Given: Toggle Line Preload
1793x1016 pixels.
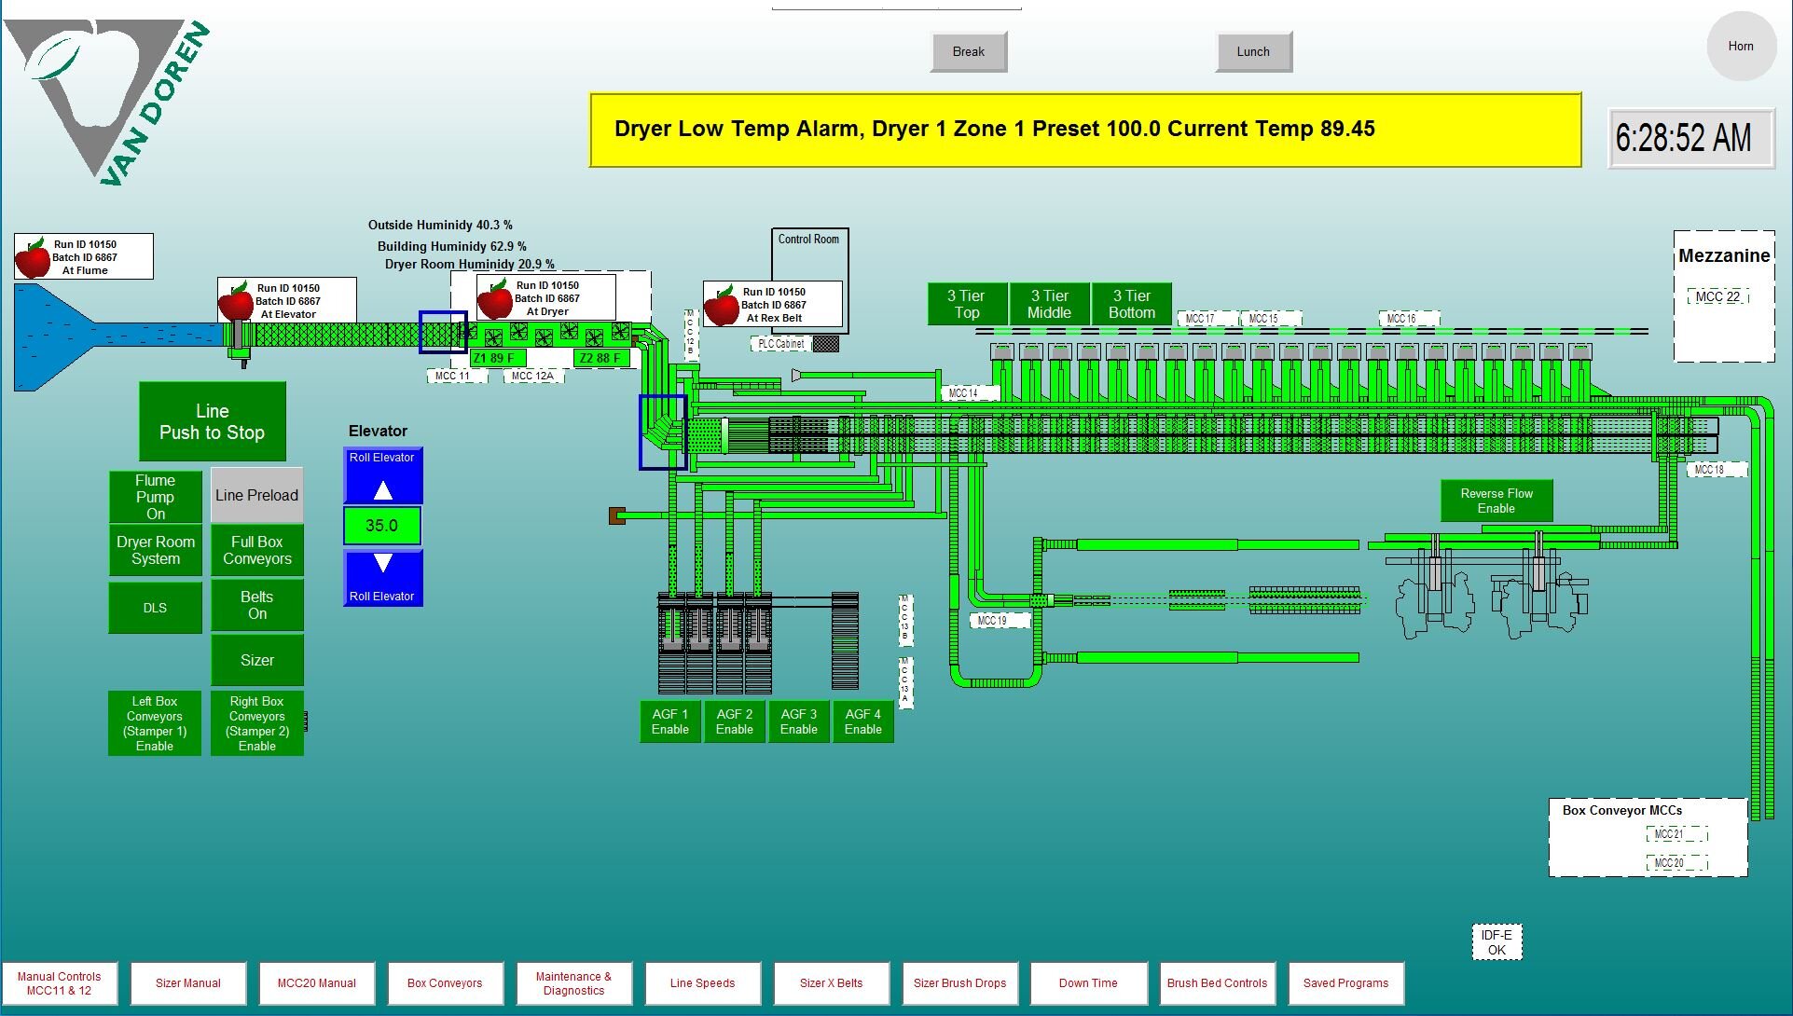Looking at the screenshot, I should pos(256,496).
